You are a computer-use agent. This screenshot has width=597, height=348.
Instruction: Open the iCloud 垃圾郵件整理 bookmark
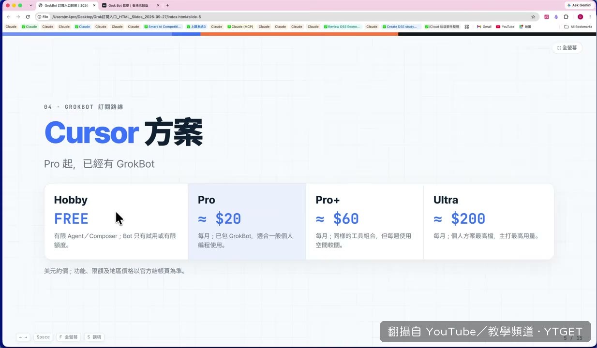tap(442, 27)
